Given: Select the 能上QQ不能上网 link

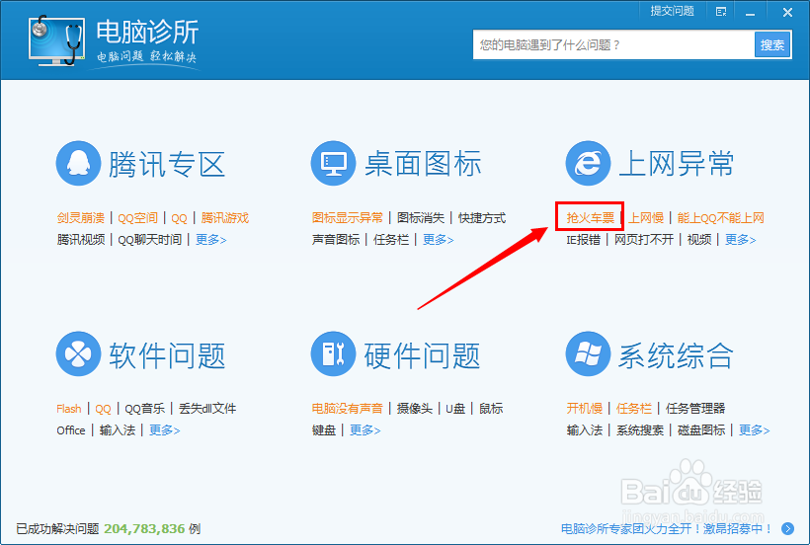Looking at the screenshot, I should (721, 218).
